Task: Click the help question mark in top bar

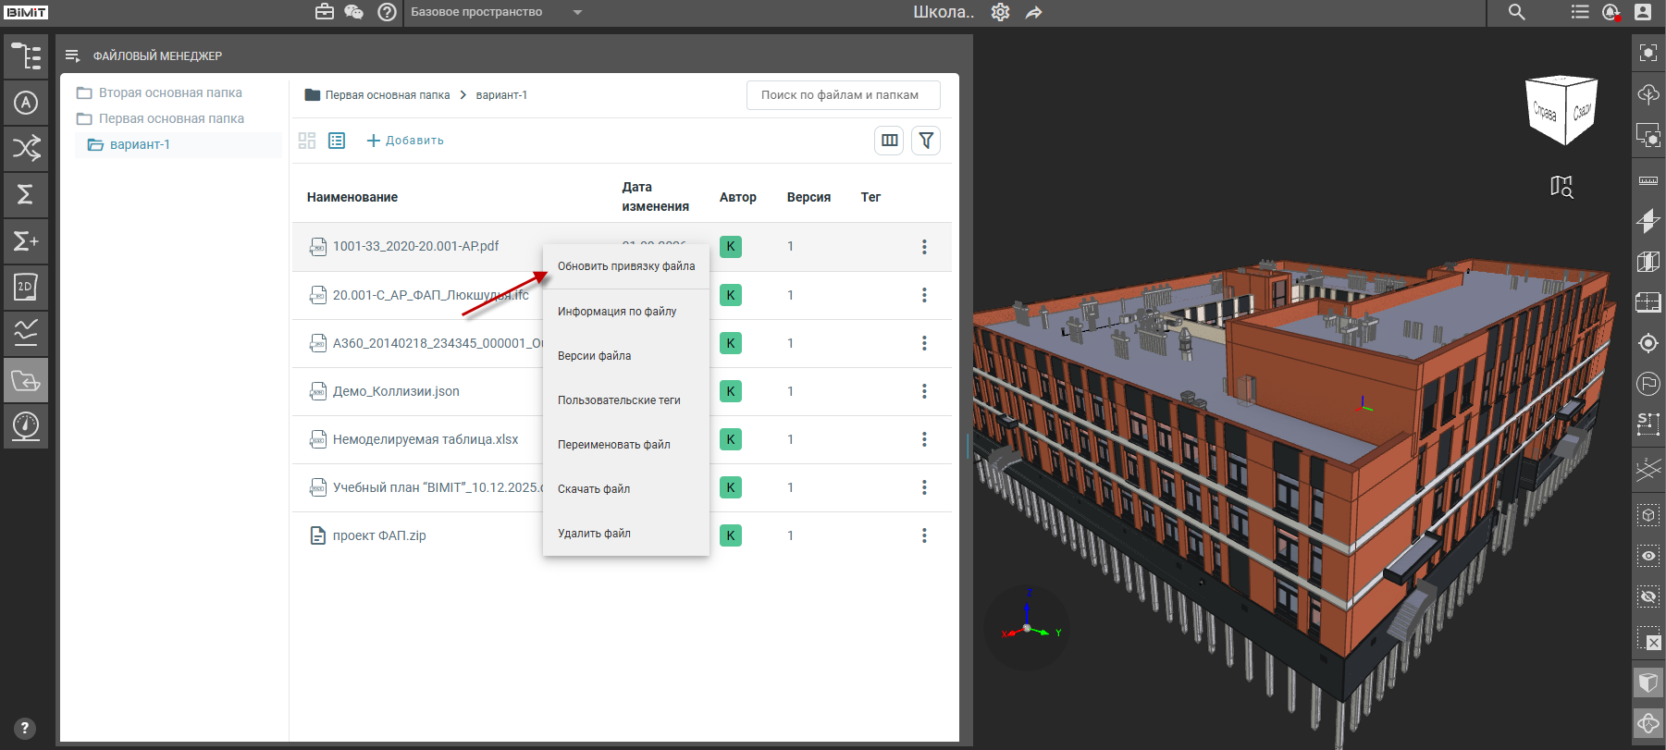Action: pos(388,12)
